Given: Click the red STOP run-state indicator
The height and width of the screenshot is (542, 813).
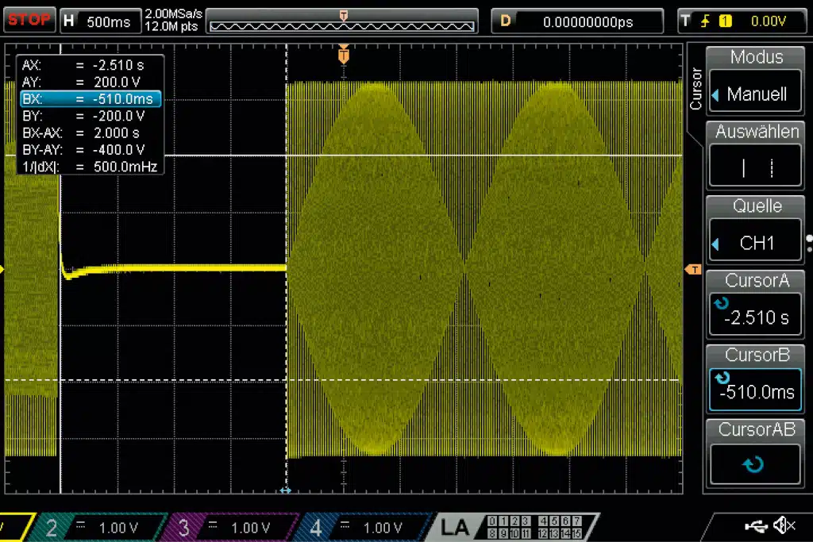Looking at the screenshot, I should 29,21.
